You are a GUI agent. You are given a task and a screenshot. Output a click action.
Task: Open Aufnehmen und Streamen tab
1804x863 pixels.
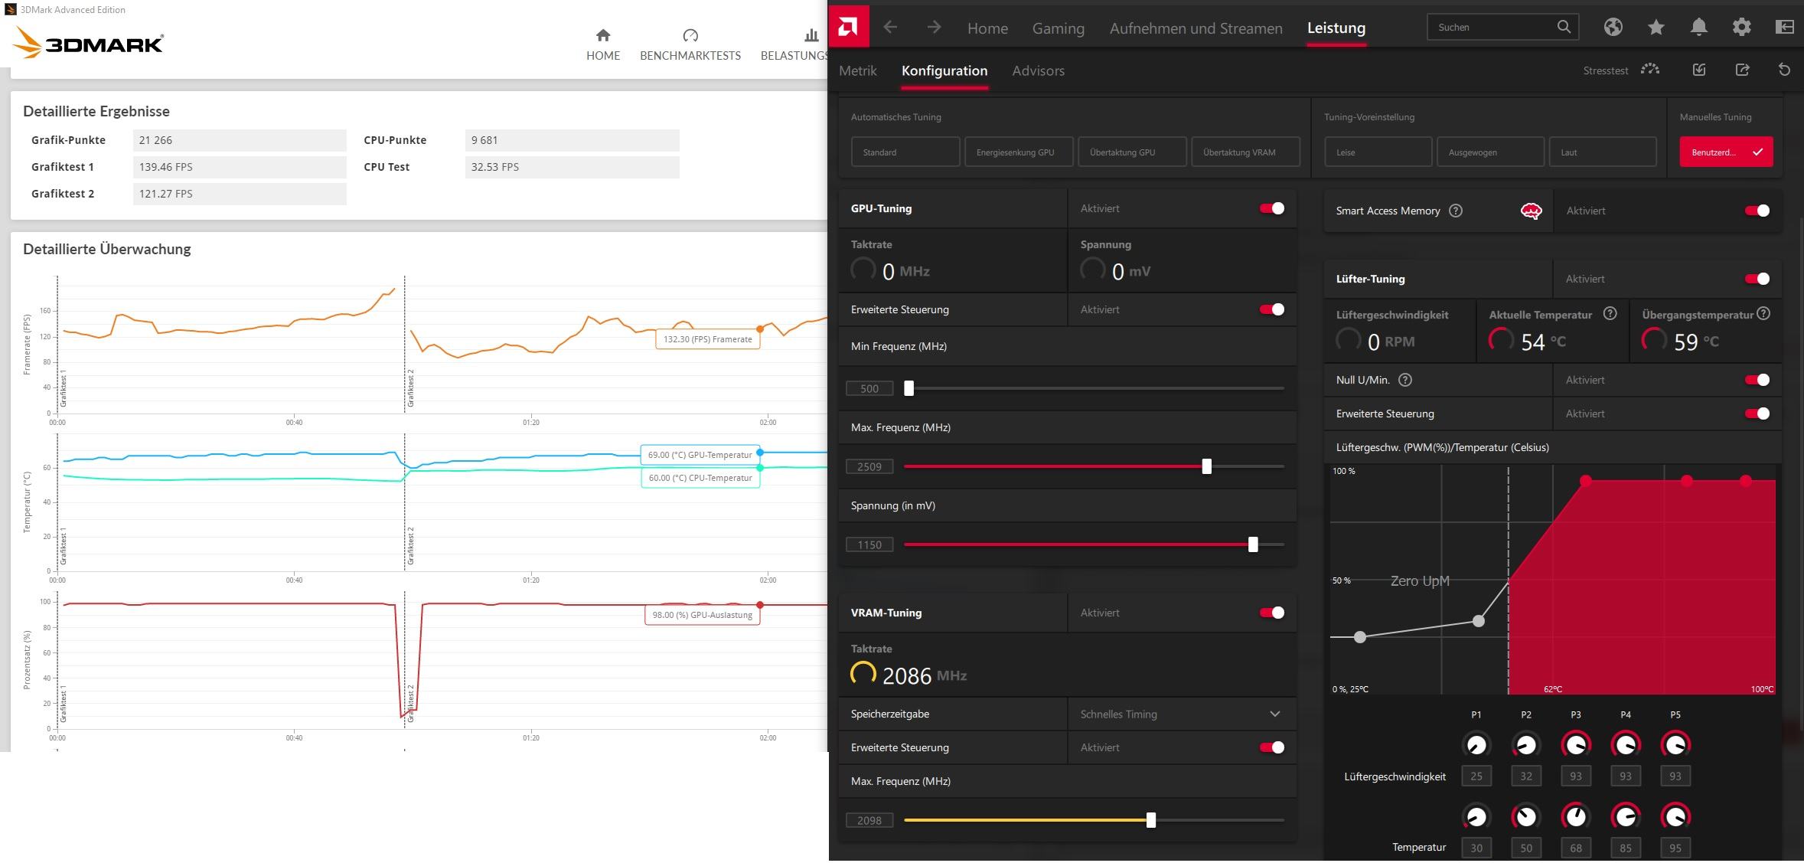click(1196, 28)
